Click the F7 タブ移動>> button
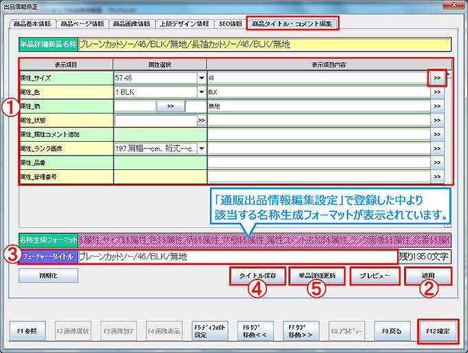This screenshot has width=468, height=353. click(301, 331)
